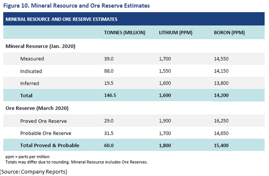Select the Indicated boron value 14,150

click(222, 71)
